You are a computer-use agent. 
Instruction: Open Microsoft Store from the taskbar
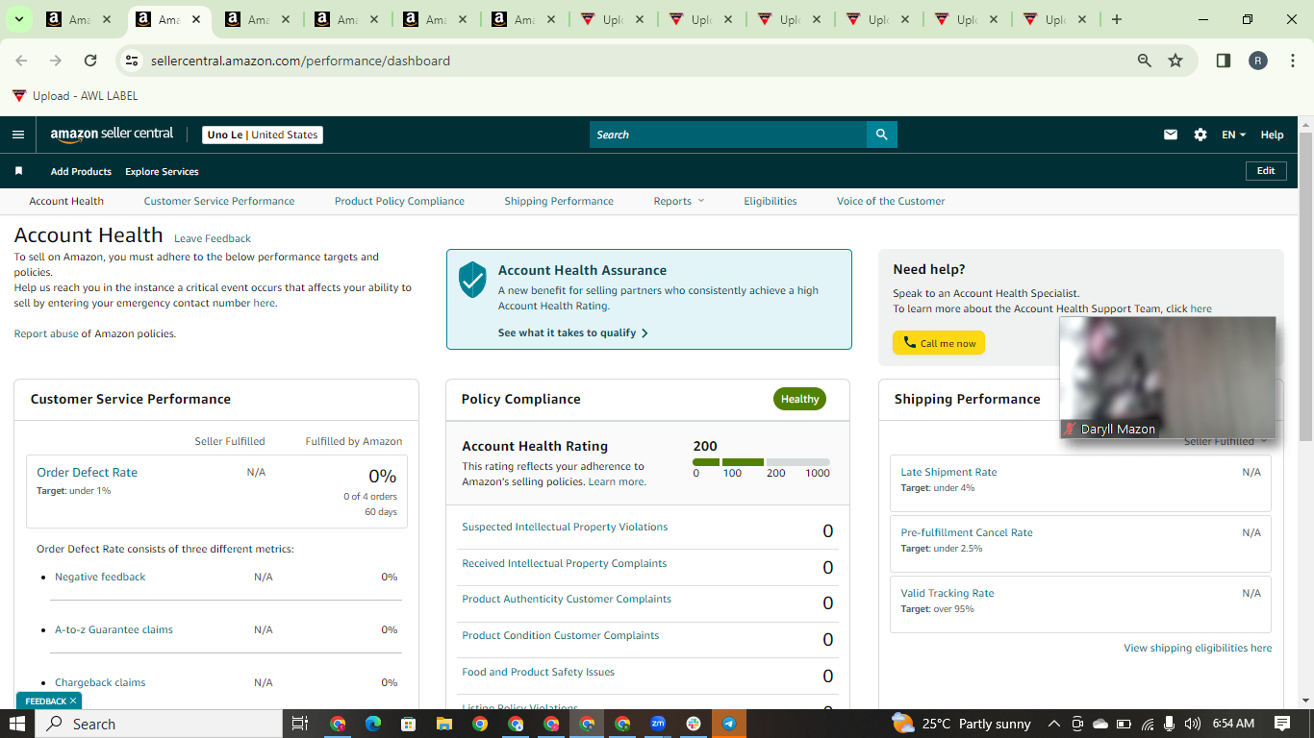[409, 724]
